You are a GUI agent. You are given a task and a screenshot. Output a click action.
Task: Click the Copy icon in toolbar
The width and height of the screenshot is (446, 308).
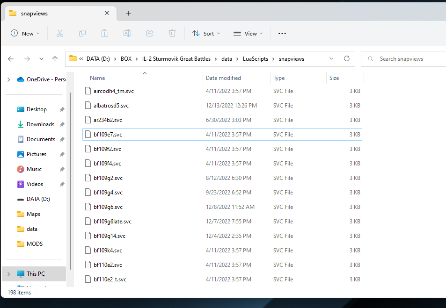82,33
